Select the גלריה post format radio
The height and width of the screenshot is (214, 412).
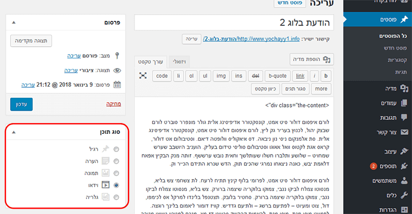[x=116, y=197]
